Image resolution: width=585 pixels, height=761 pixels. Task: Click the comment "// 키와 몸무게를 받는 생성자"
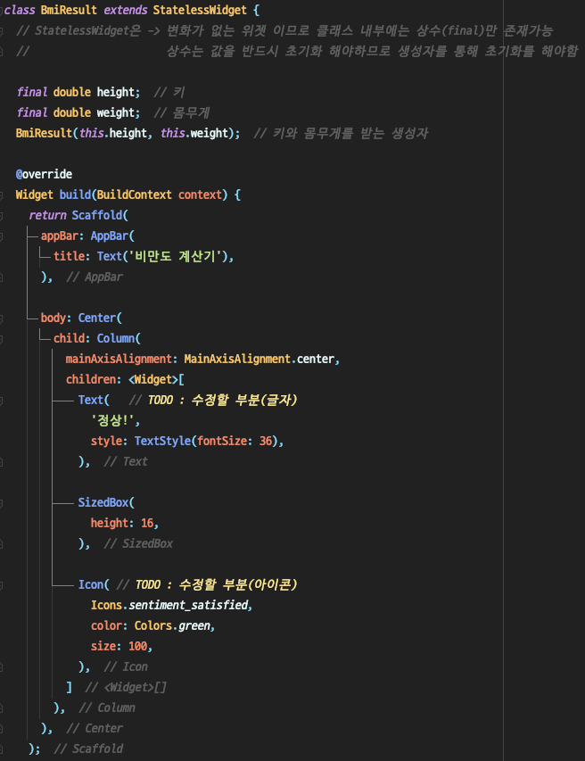tap(341, 133)
